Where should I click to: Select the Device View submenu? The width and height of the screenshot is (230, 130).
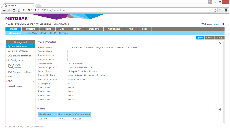point(31,33)
